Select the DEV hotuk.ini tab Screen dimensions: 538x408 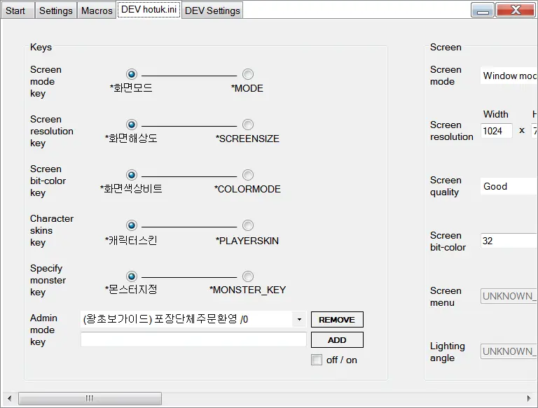149,10
